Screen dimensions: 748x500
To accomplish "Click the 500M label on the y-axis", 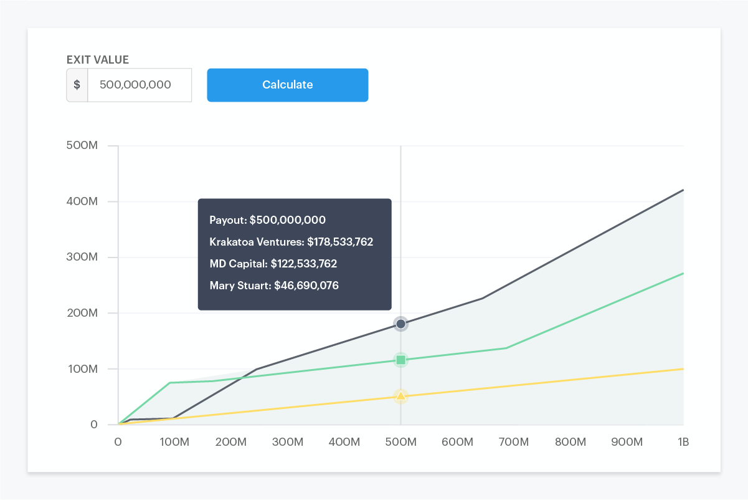I will pos(82,146).
